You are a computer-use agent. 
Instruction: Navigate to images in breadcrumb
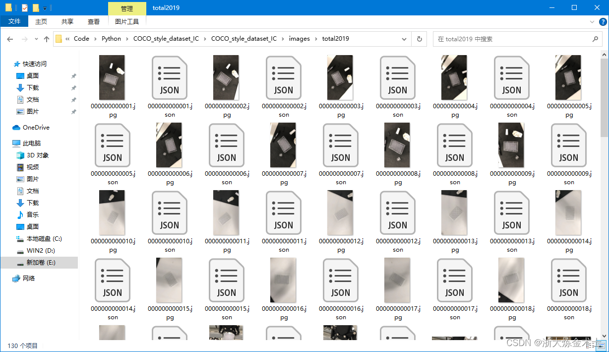pyautogui.click(x=300, y=39)
